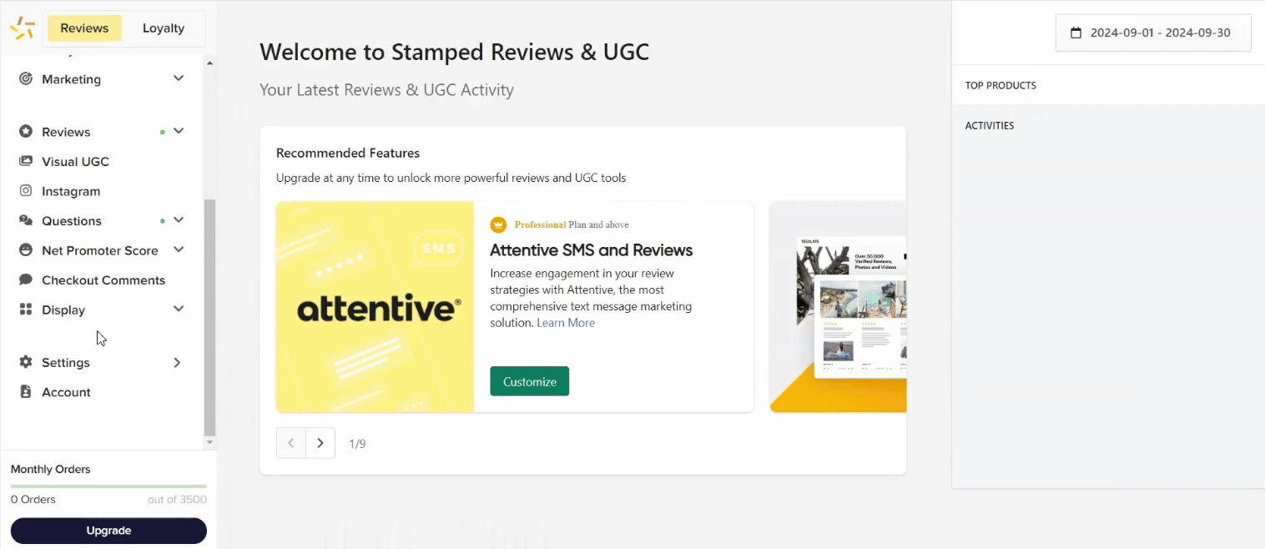Click the Settings gear icon
1265x549 pixels.
pyautogui.click(x=26, y=362)
